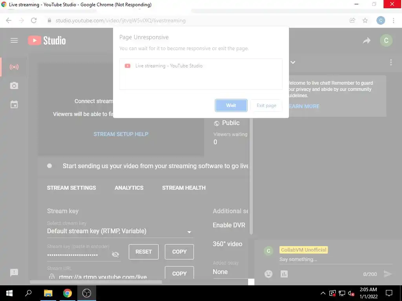The width and height of the screenshot is (402, 301).
Task: Click the browser forward arrow
Action: point(21,20)
